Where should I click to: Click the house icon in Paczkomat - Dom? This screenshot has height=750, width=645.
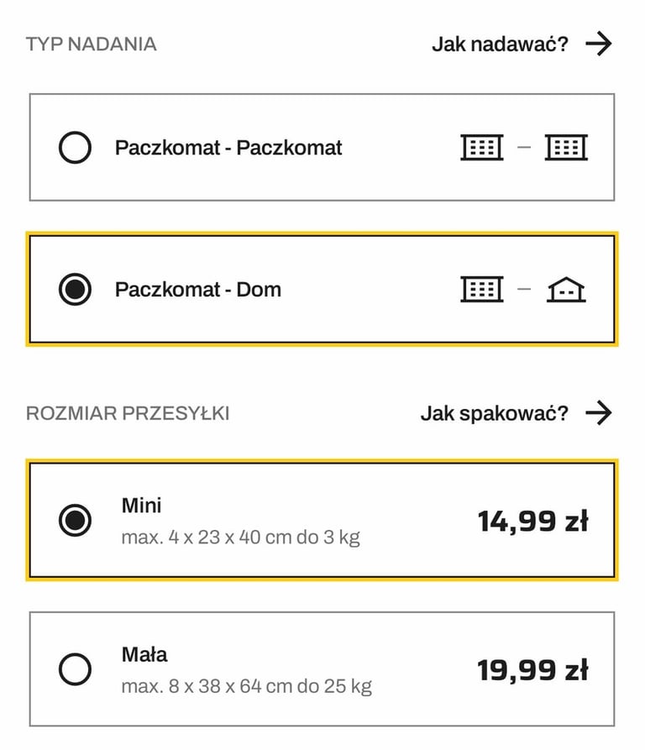(x=566, y=290)
